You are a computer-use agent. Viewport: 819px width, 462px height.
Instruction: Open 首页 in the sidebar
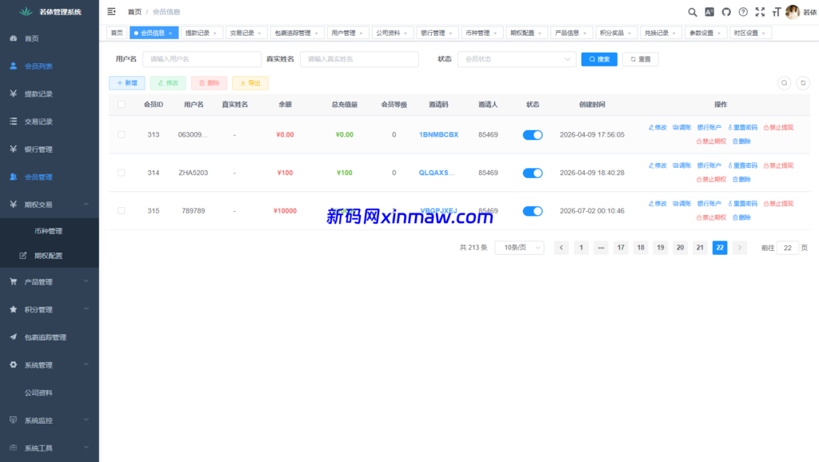coord(50,38)
